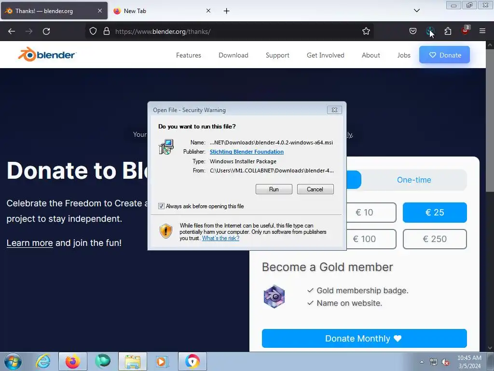Open the Learn more link
The width and height of the screenshot is (494, 371).
click(x=29, y=243)
